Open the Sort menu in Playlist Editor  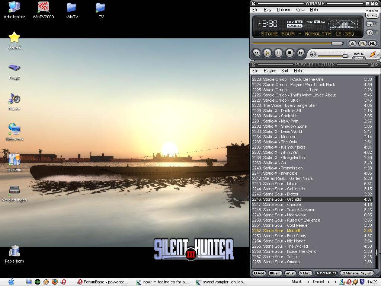click(285, 71)
